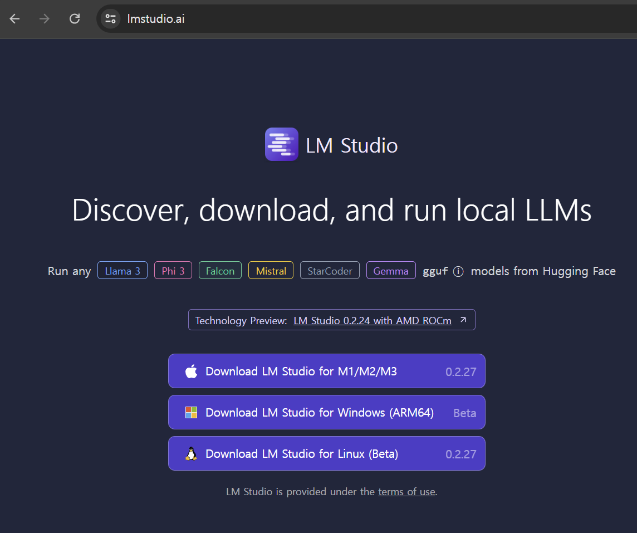The height and width of the screenshot is (533, 637).
Task: Click the gguf monospace text
Action: point(435,271)
